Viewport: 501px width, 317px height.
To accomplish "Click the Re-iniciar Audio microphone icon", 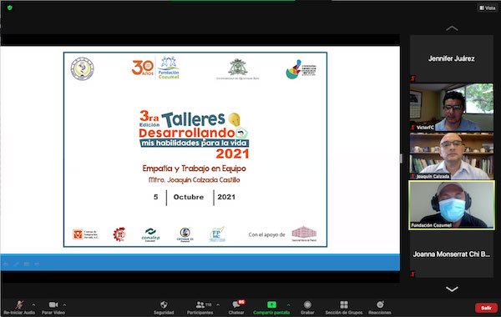I will [x=19, y=304].
